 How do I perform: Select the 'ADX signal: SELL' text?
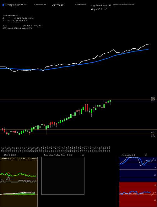[11, 28]
